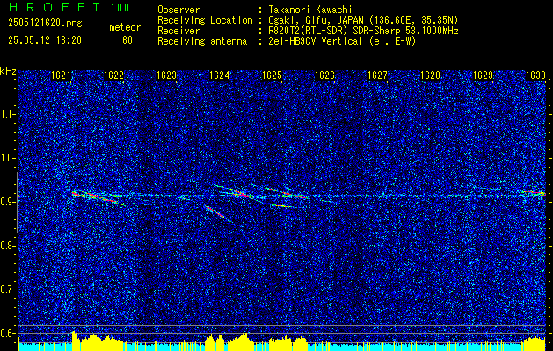Click the 1625 time marker
Screen dimensions: 553x351
point(273,75)
